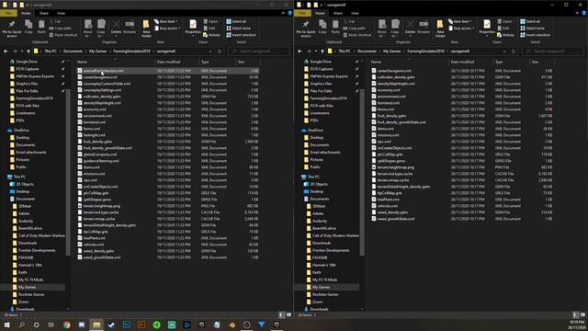588x331 pixels.
Task: Create a New folder in left window
Action: click(146, 29)
